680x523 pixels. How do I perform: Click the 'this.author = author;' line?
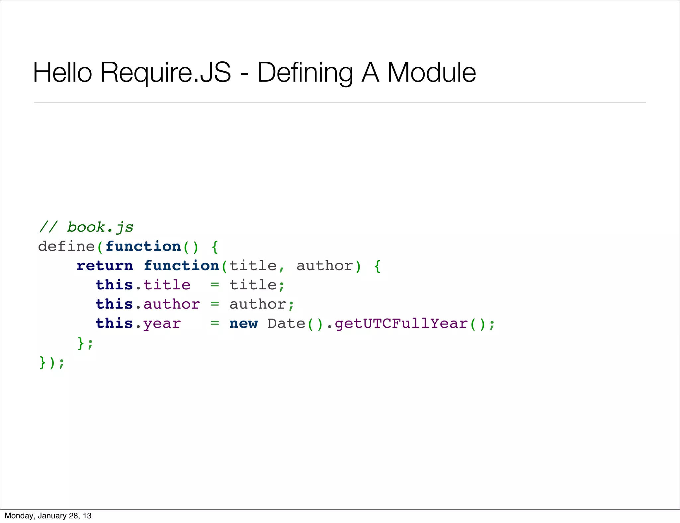pos(195,304)
